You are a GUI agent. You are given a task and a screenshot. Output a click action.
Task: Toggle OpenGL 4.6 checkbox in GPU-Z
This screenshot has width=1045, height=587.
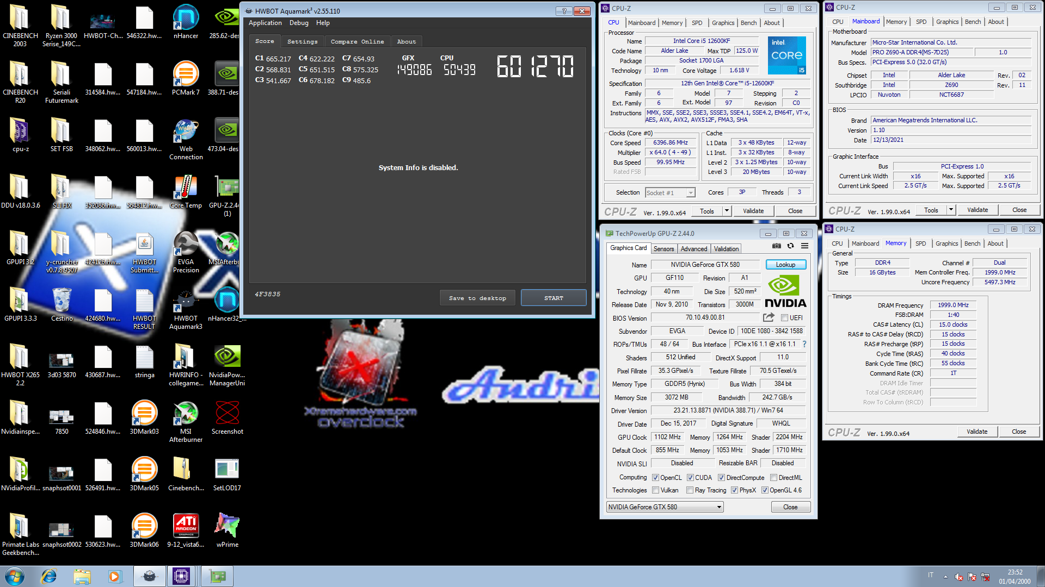[765, 490]
